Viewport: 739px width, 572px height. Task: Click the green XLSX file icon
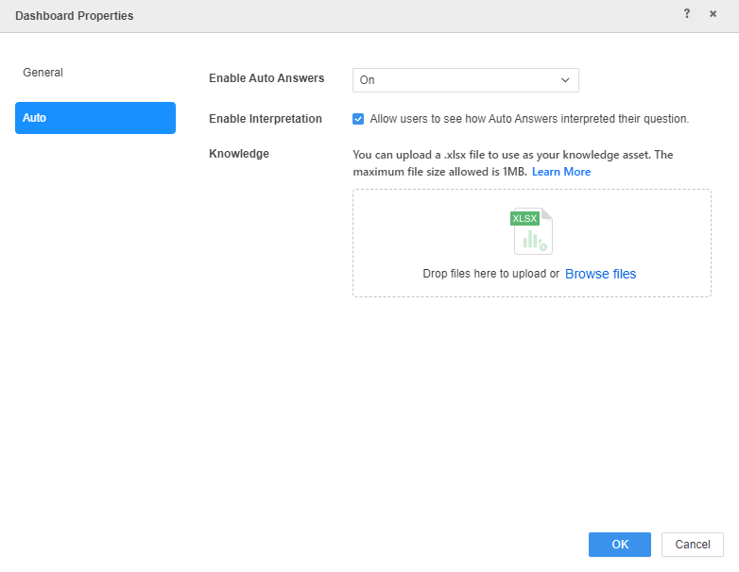(x=531, y=232)
